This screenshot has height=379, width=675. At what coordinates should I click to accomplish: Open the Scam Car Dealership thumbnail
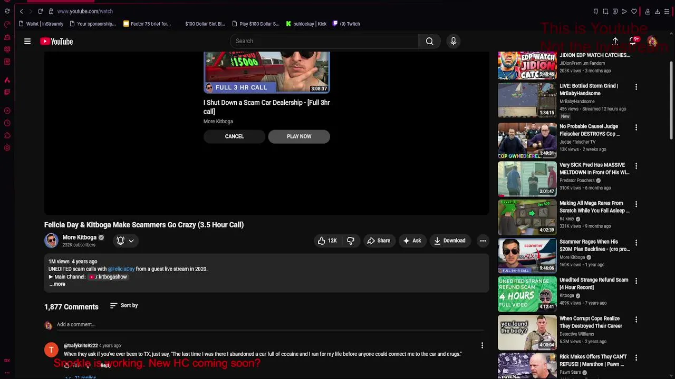click(267, 73)
